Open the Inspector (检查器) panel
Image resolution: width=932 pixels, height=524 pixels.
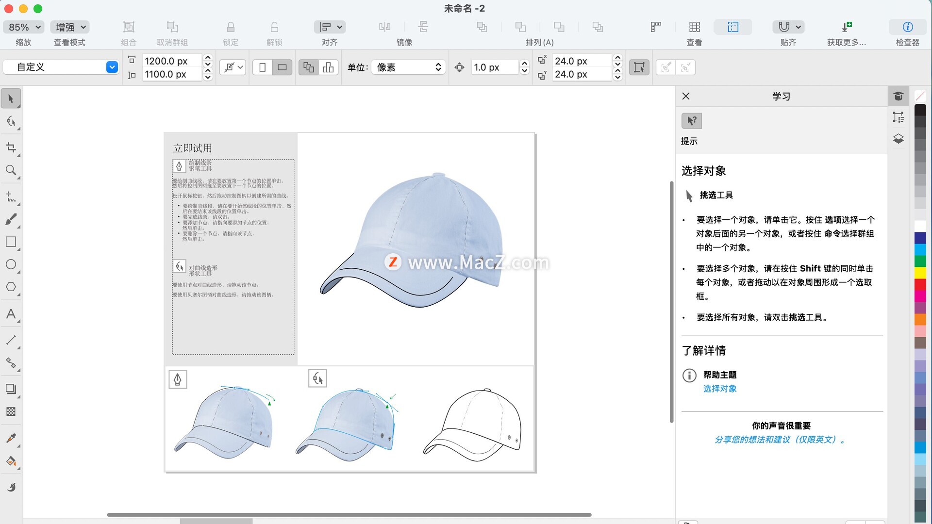pos(907,27)
